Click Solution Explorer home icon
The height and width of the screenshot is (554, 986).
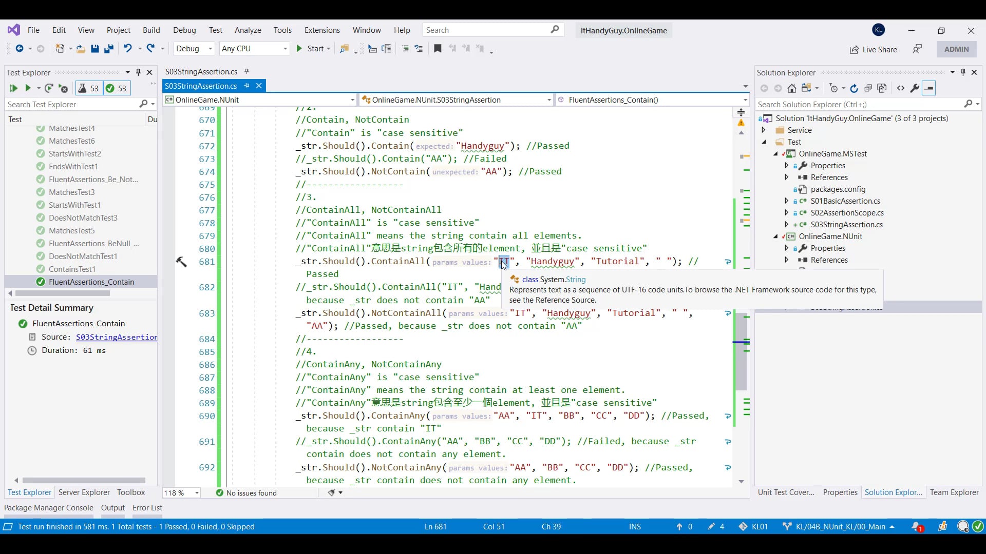(x=792, y=88)
